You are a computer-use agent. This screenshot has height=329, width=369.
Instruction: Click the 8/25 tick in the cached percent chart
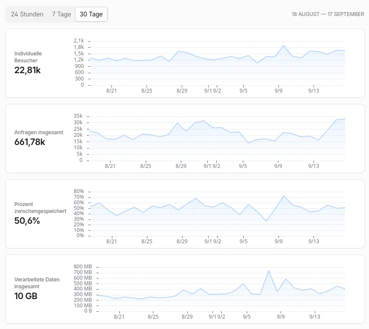point(147,242)
